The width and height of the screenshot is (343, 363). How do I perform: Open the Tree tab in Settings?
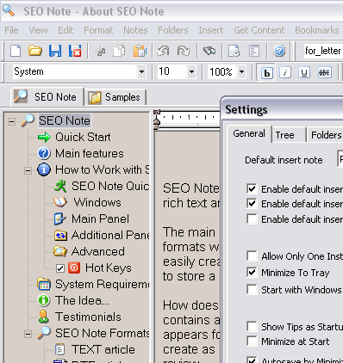289,135
